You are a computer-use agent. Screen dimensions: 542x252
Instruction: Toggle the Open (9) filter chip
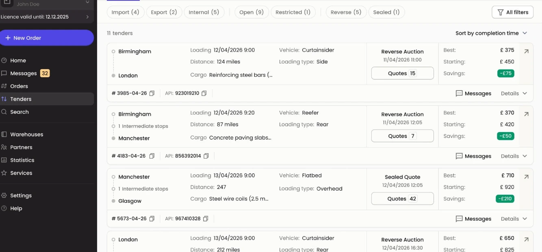(x=251, y=12)
